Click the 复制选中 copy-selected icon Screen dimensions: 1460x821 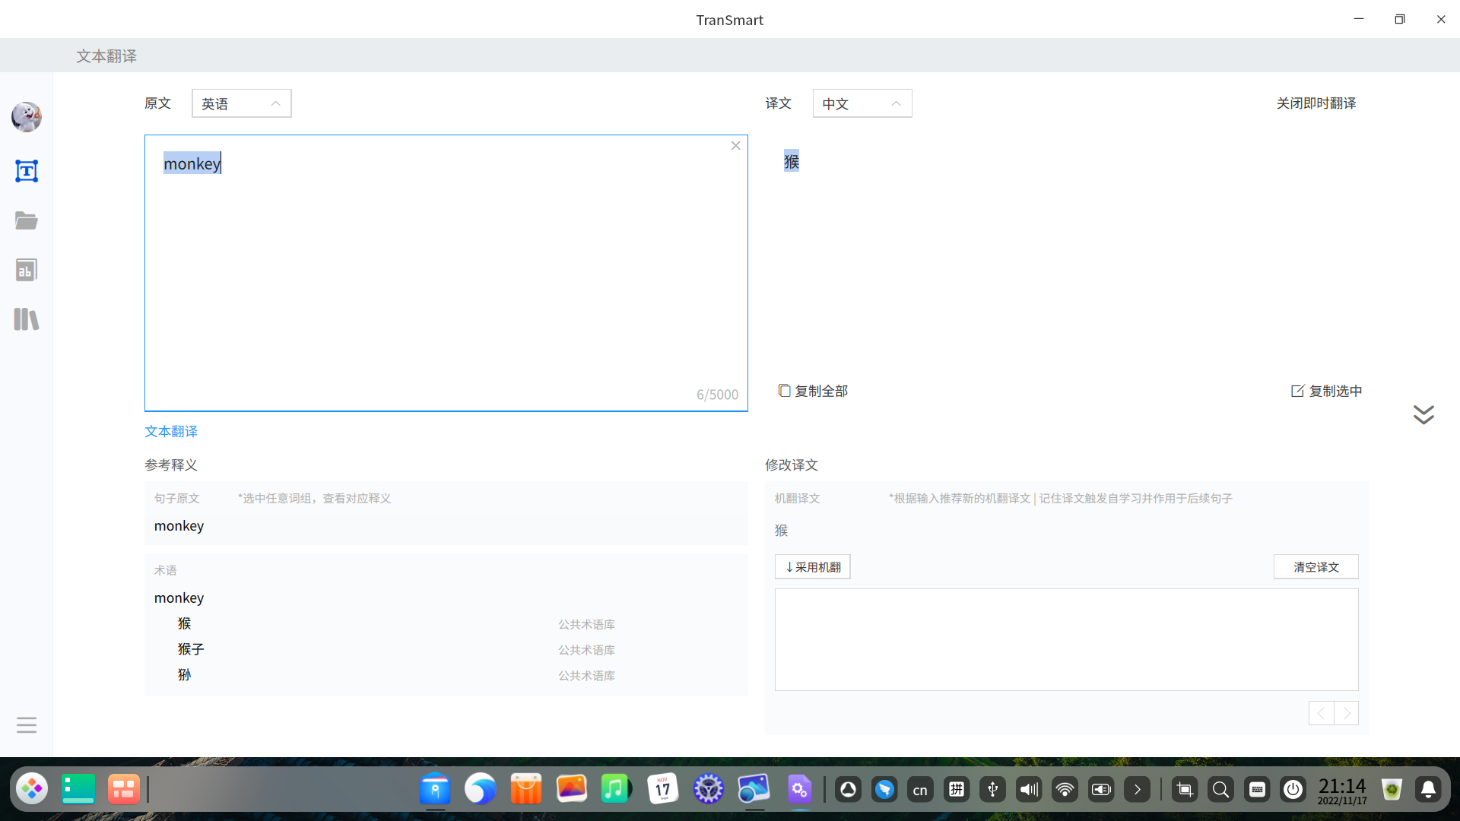pos(1297,390)
